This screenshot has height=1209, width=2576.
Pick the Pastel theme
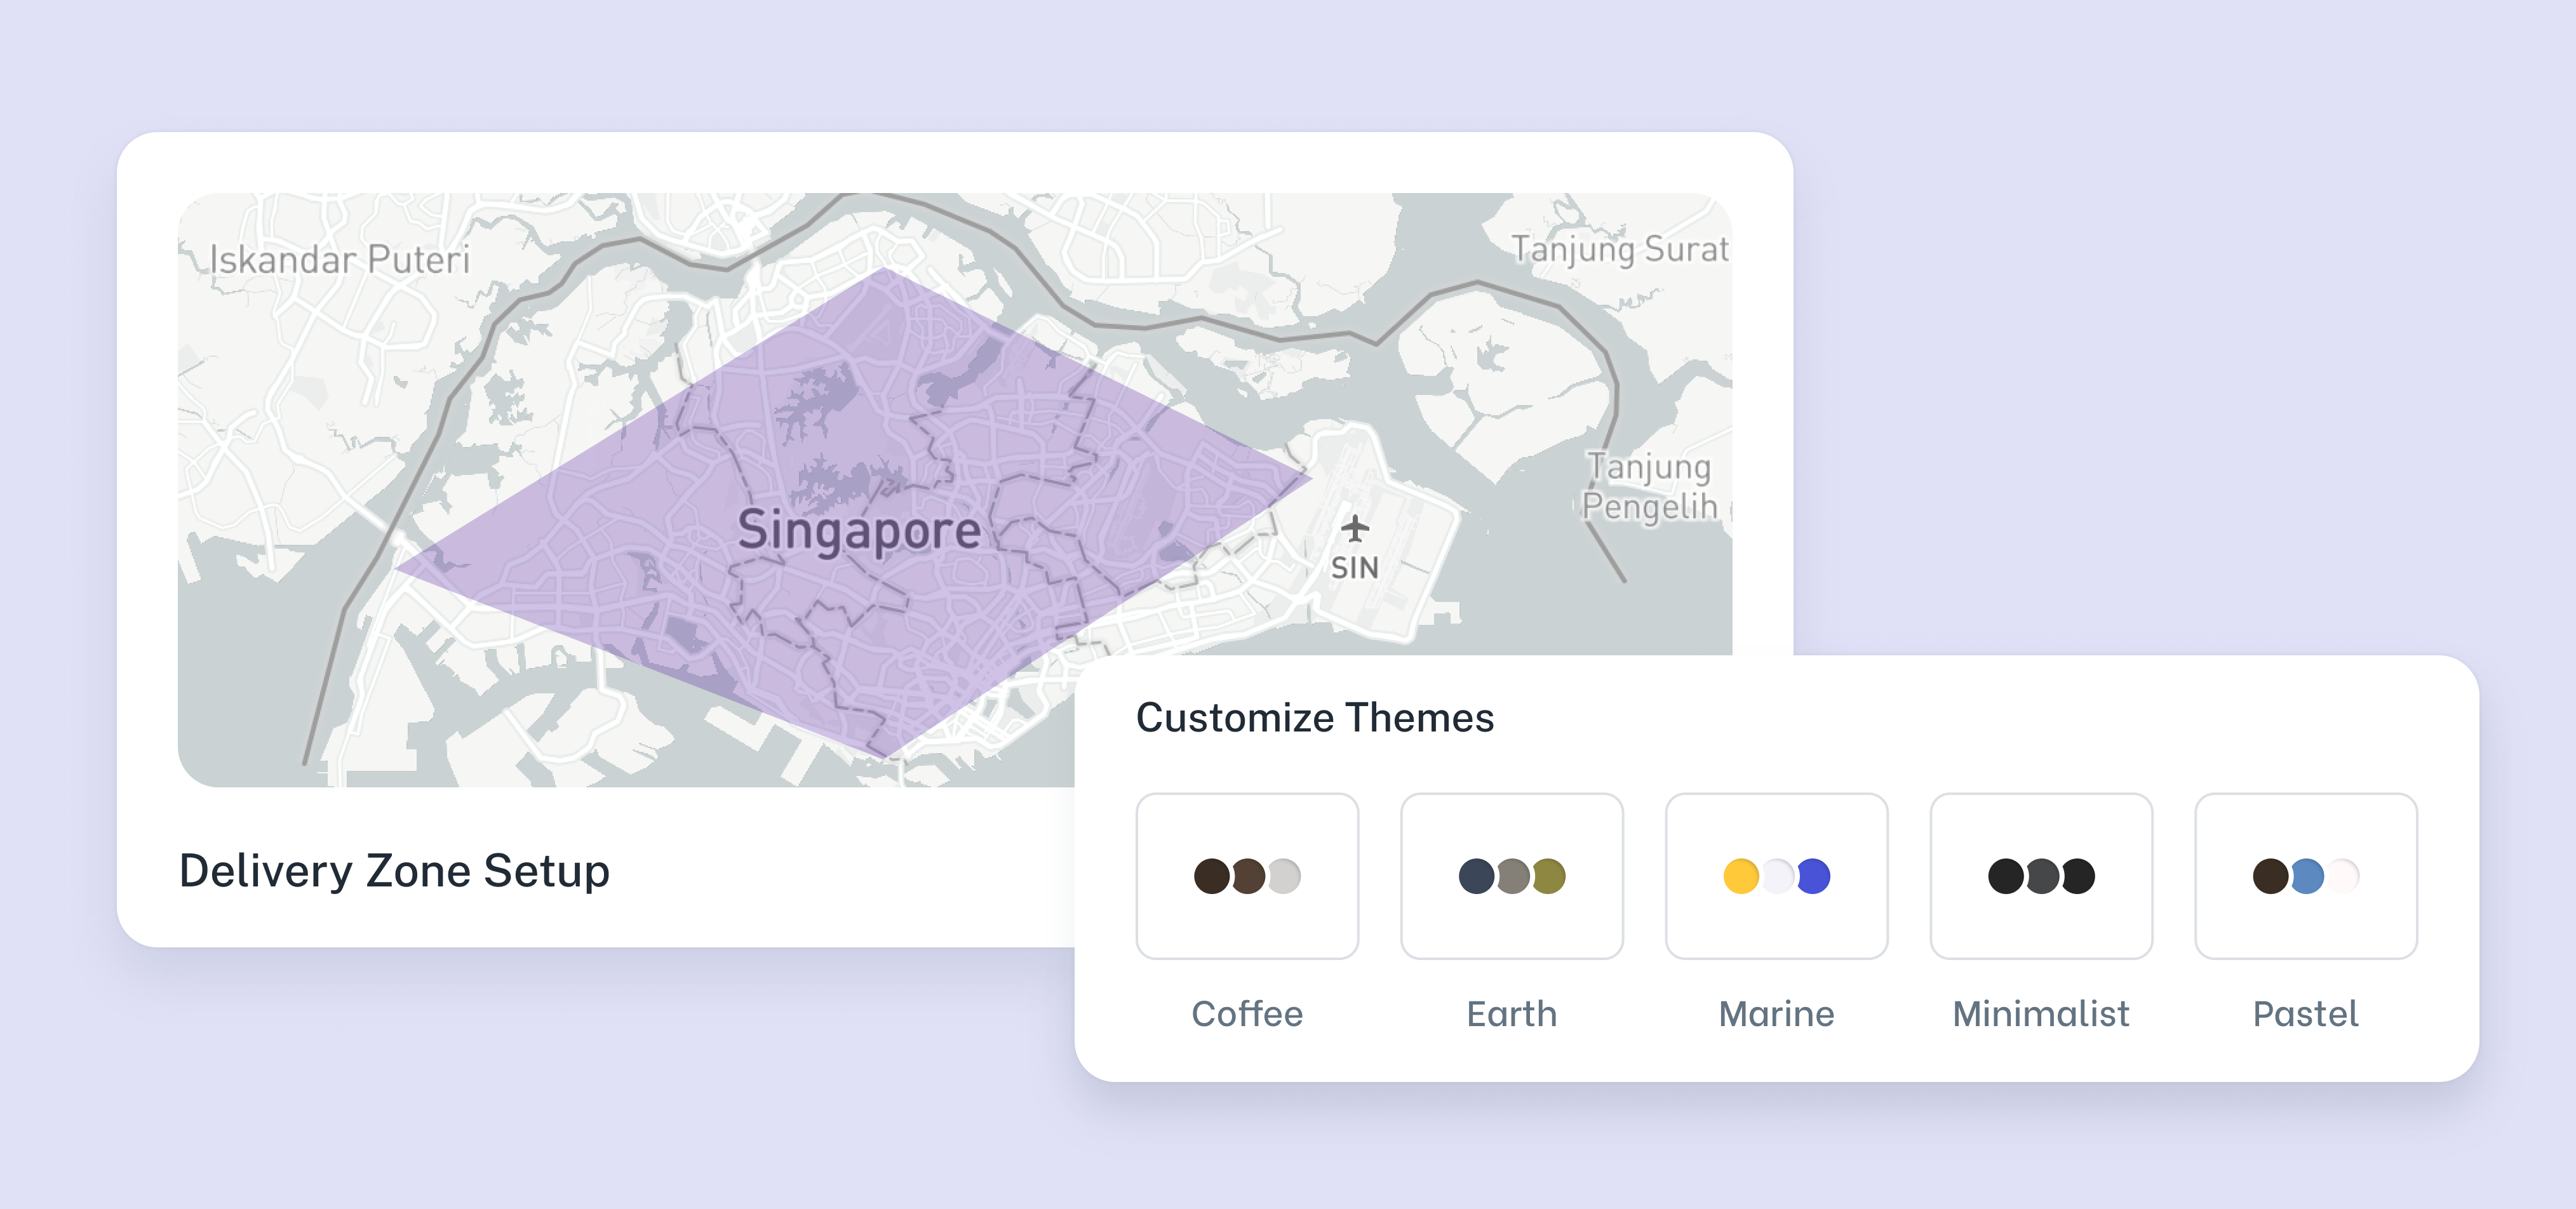click(x=2305, y=877)
